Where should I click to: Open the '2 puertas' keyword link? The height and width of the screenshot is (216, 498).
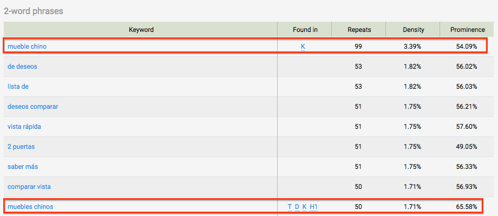[x=21, y=146]
